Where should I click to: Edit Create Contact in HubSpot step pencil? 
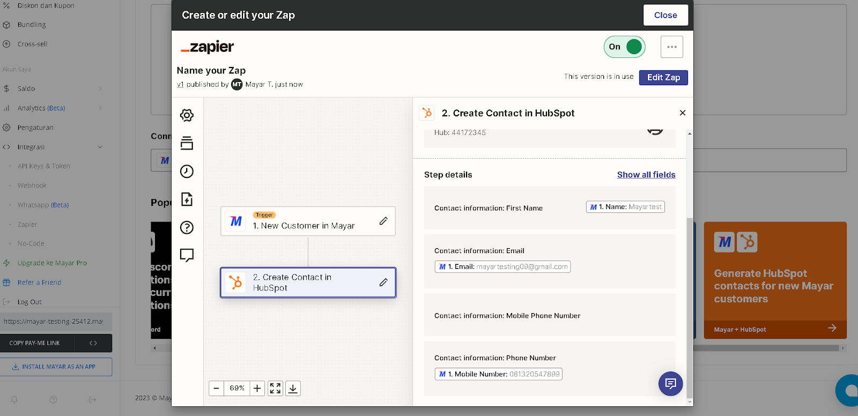click(x=383, y=282)
